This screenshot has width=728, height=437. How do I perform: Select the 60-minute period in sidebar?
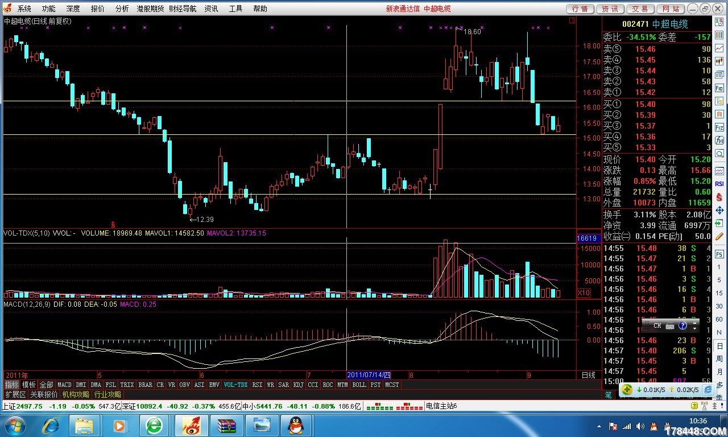click(719, 319)
